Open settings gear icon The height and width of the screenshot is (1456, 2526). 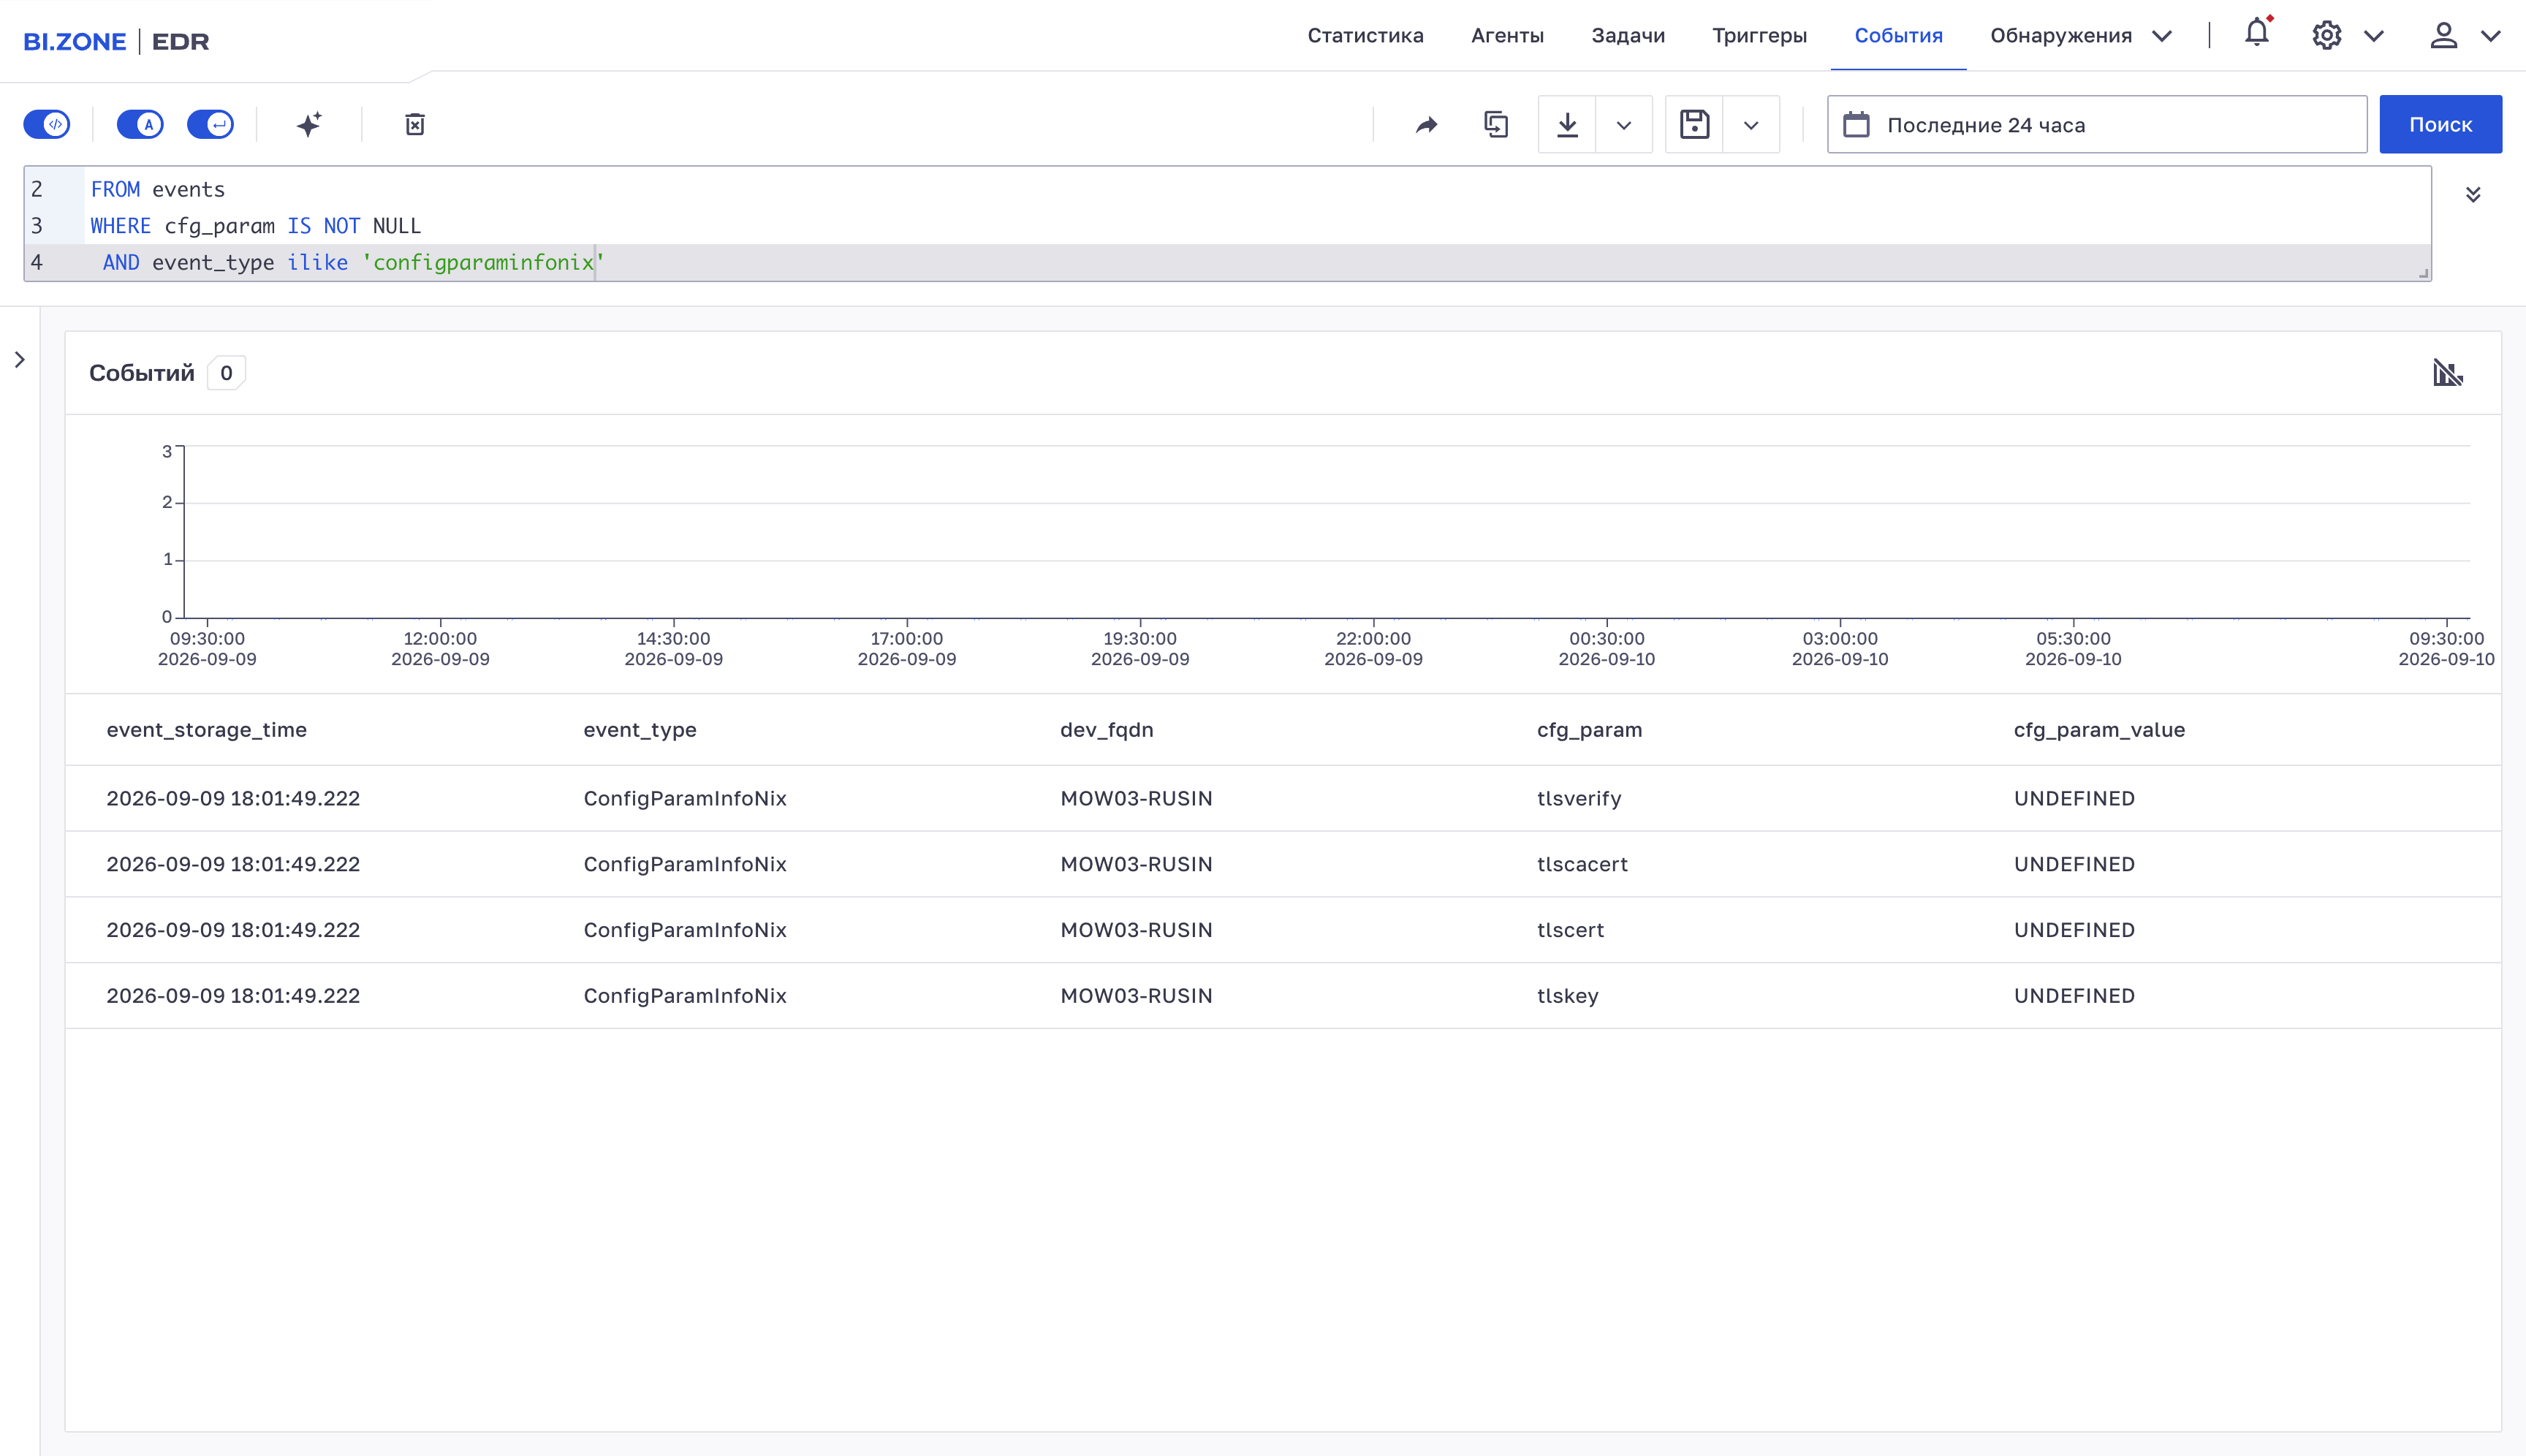(x=2327, y=35)
